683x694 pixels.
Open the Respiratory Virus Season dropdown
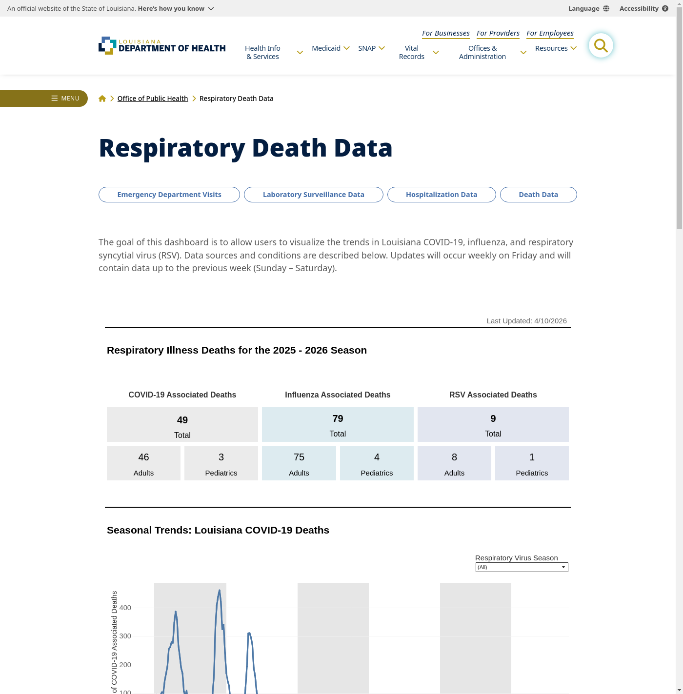tap(522, 567)
